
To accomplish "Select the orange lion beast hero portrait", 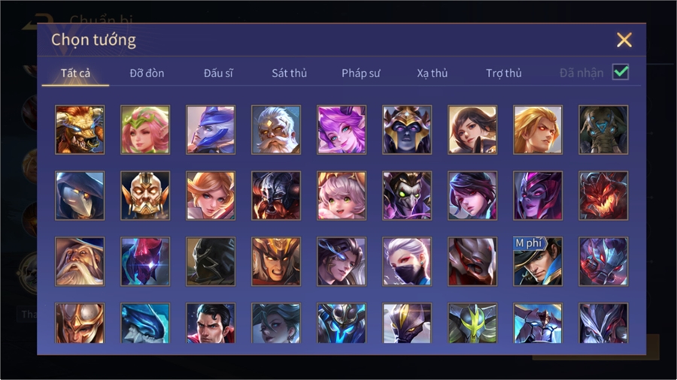I will (80, 130).
